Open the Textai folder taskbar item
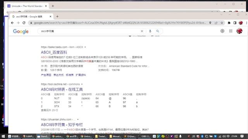Viewport: 248px width, 139px height. click(101, 136)
